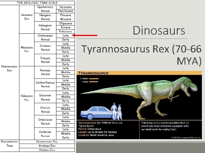Select the "Permian Period" cell
This screenshot has width=205, height=153.
point(45,72)
